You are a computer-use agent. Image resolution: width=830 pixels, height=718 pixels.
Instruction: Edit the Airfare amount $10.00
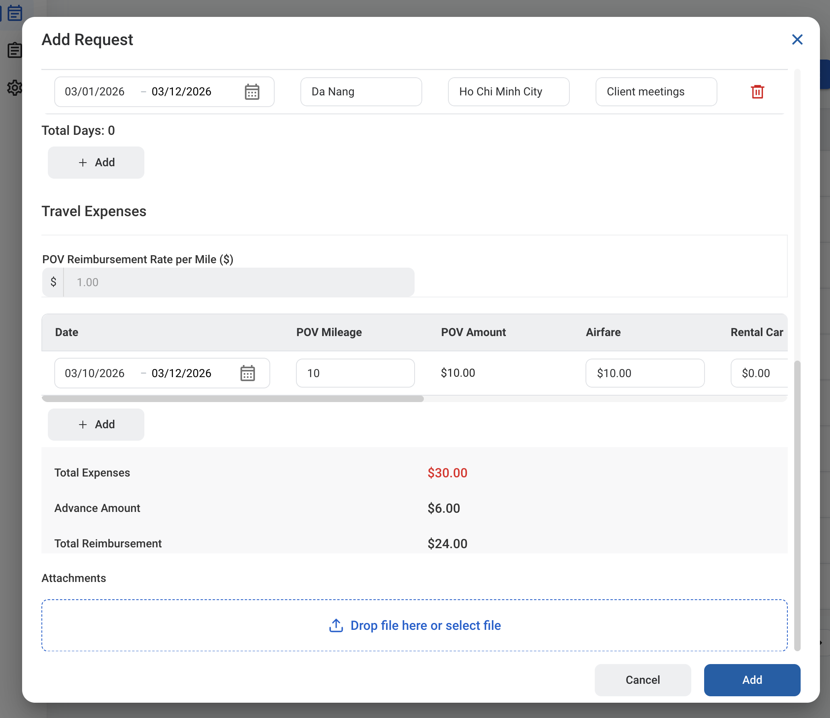645,373
